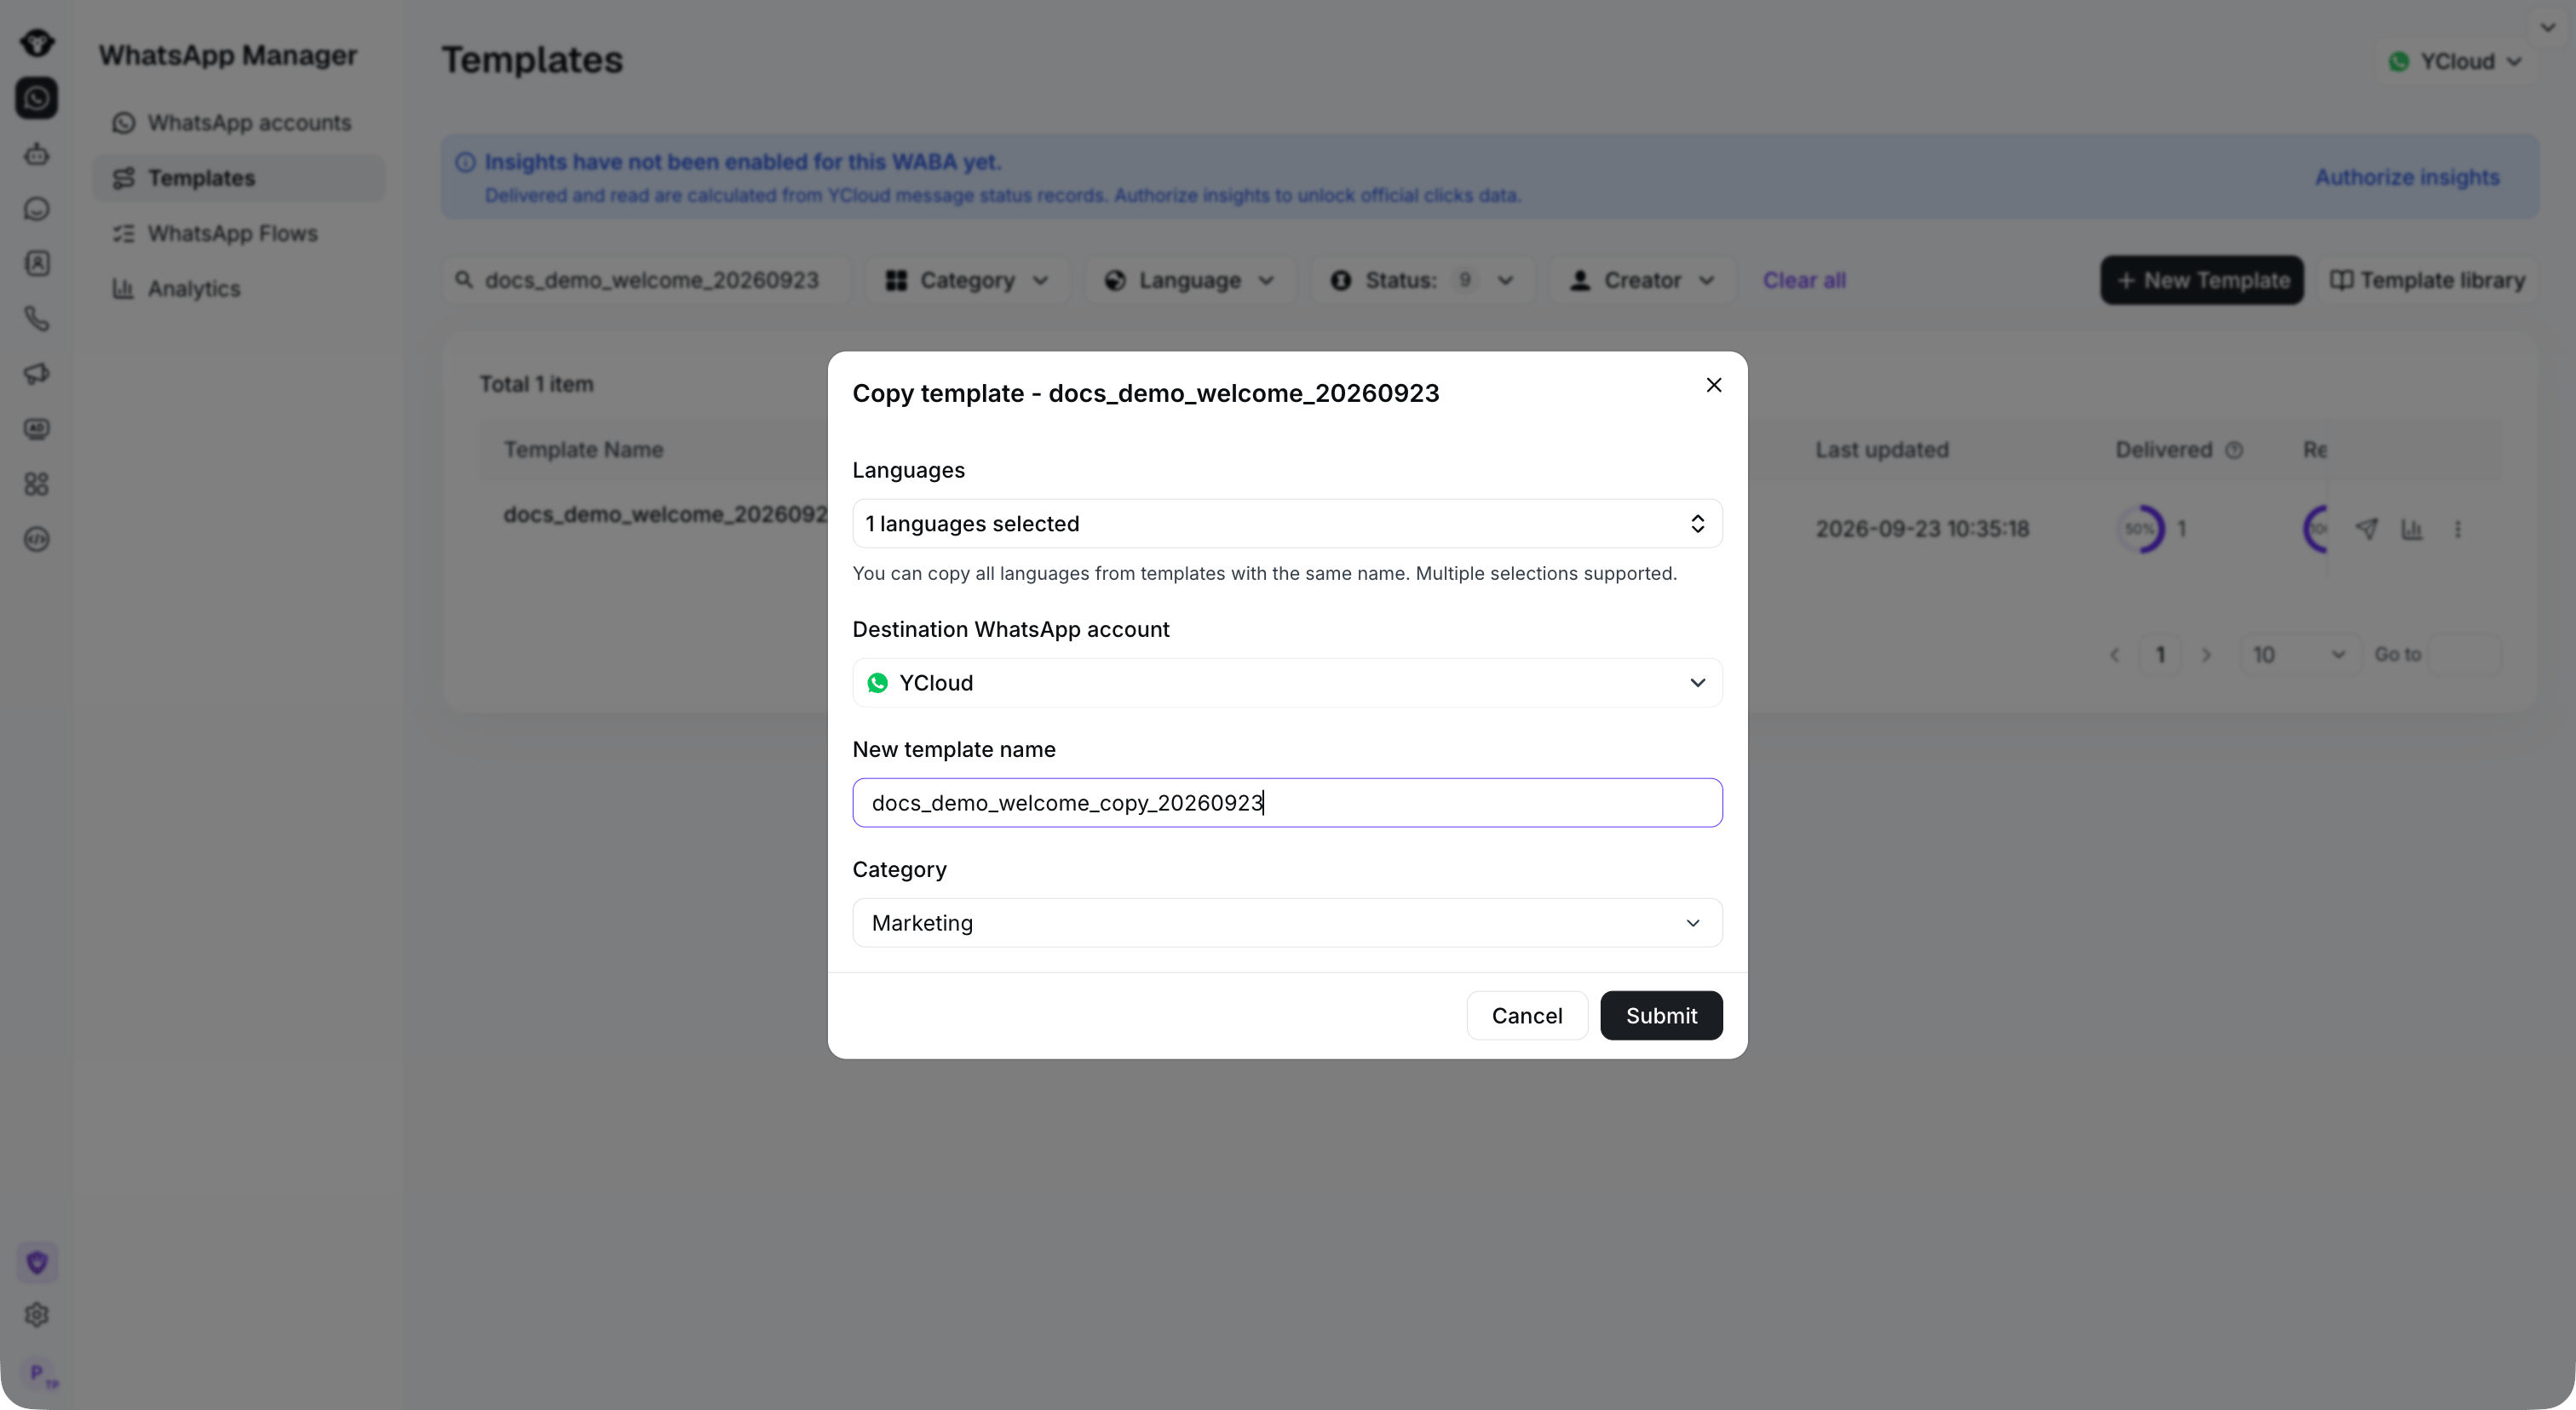
Task: Open the phone calls icon in left rail
Action: coord(37,318)
